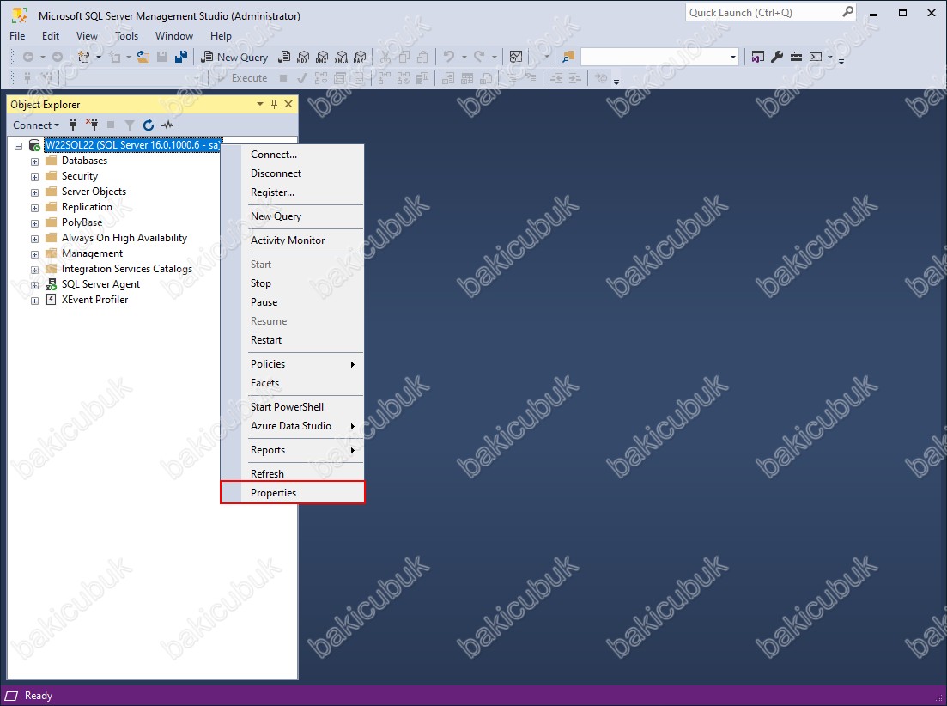Refresh Object Explorer with circular arrow
The height and width of the screenshot is (706, 947).
(x=148, y=125)
